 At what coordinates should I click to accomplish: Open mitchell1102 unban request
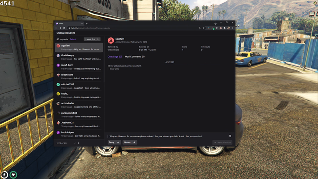click(79, 86)
